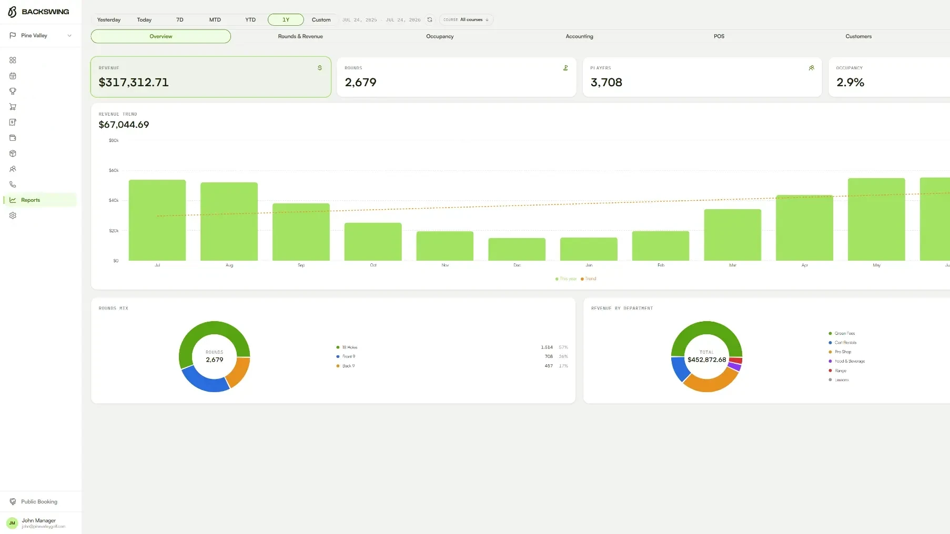Switch to the Customers tab

pos(858,36)
